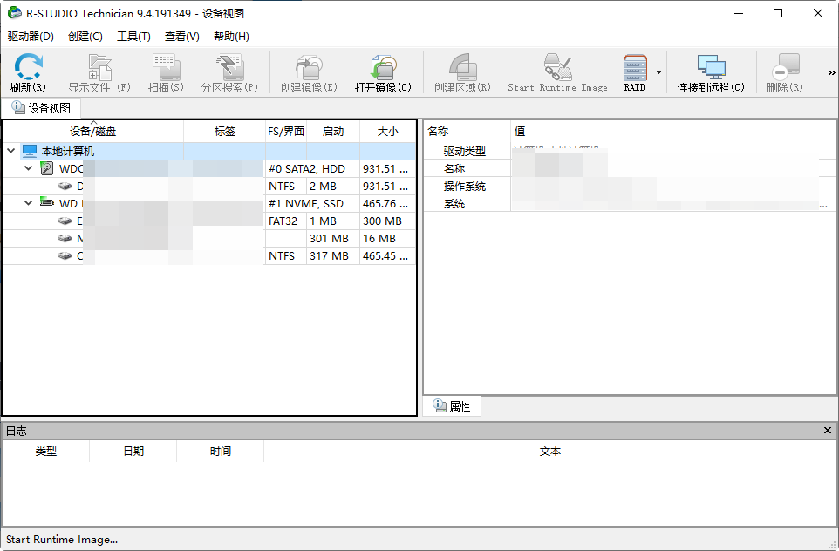Collapse the 本地计算机 tree node
This screenshot has height=551, width=839.
[x=10, y=150]
